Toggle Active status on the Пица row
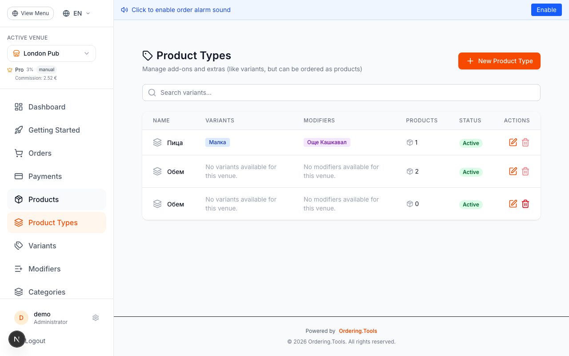Image resolution: width=569 pixels, height=356 pixels. (471, 143)
